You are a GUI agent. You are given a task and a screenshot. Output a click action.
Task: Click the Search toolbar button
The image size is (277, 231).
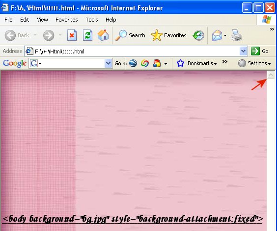pos(130,35)
